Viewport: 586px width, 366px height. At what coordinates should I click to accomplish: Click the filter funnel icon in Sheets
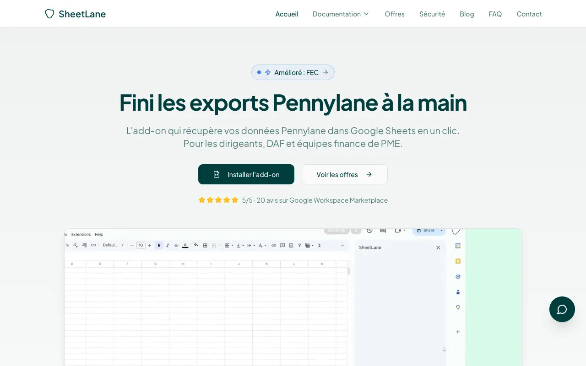click(x=299, y=245)
